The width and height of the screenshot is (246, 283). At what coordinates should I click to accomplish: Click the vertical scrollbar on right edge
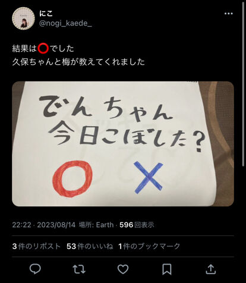pyautogui.click(x=244, y=84)
